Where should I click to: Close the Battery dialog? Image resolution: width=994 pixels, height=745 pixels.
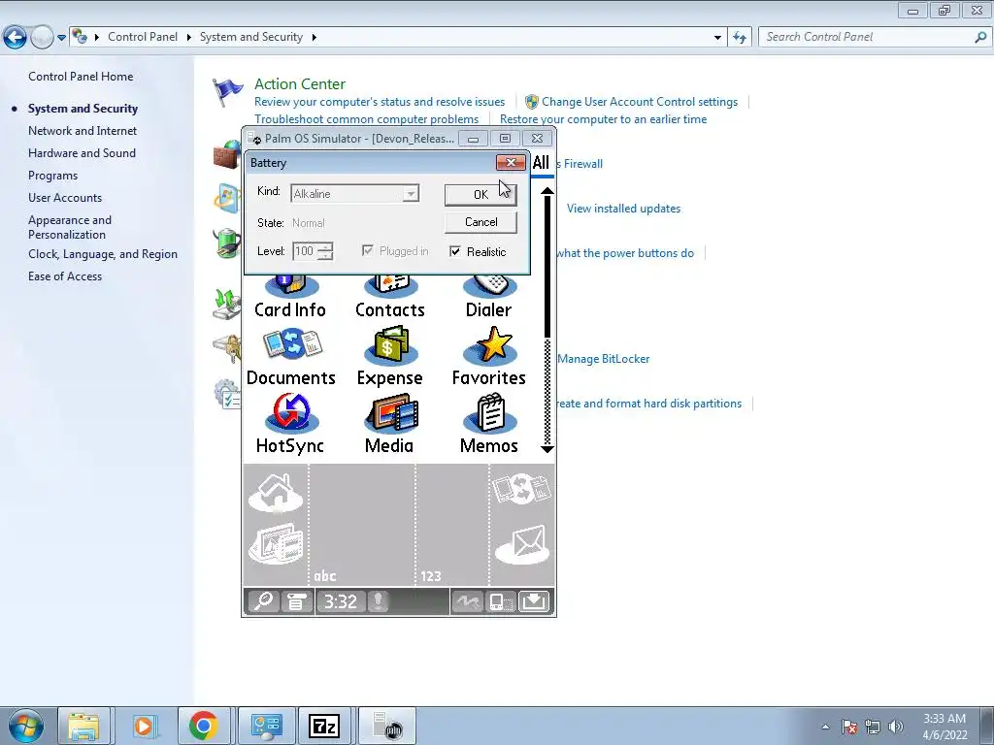[511, 163]
